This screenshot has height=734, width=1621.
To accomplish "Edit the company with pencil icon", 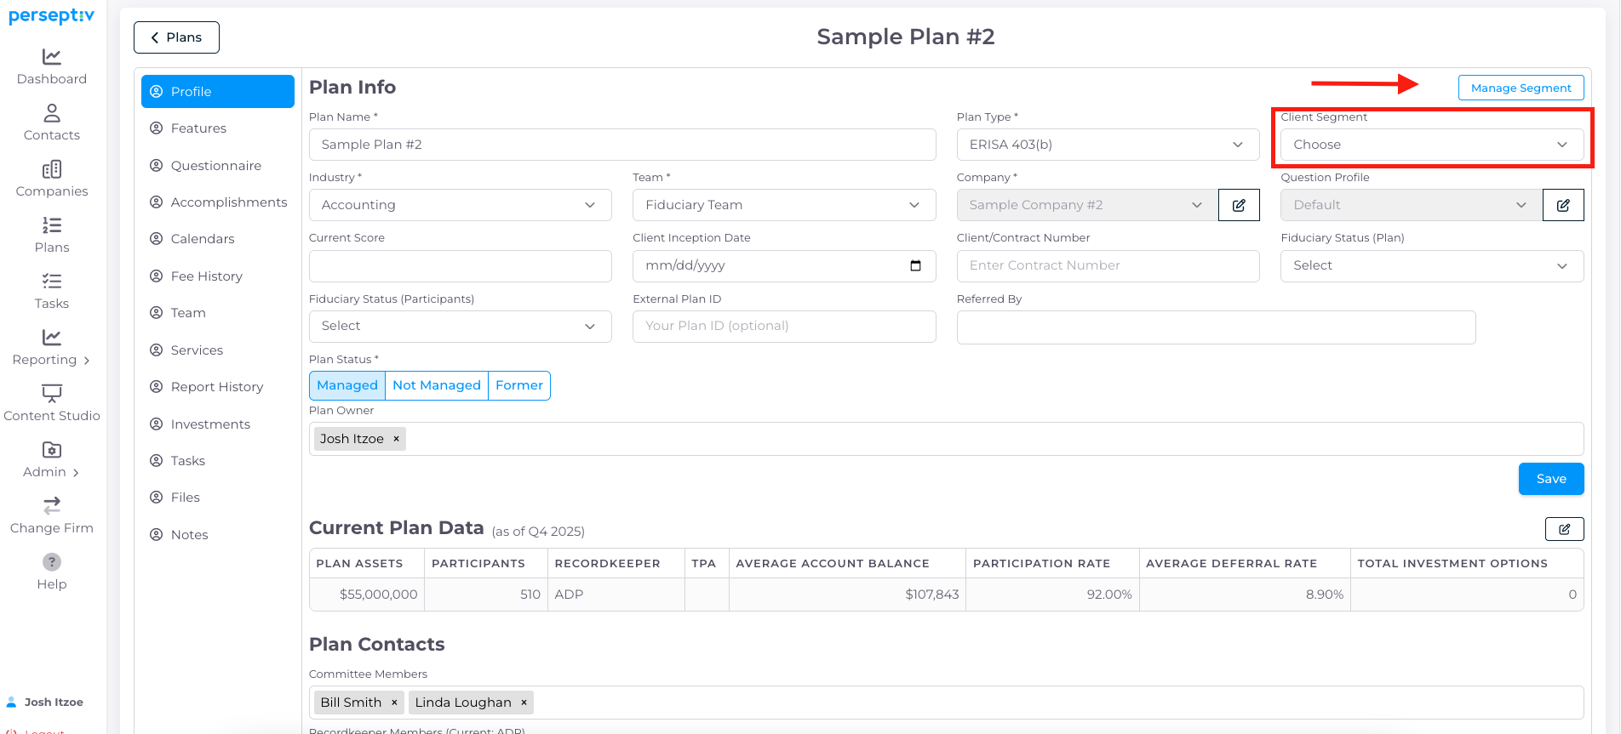I will [1239, 205].
